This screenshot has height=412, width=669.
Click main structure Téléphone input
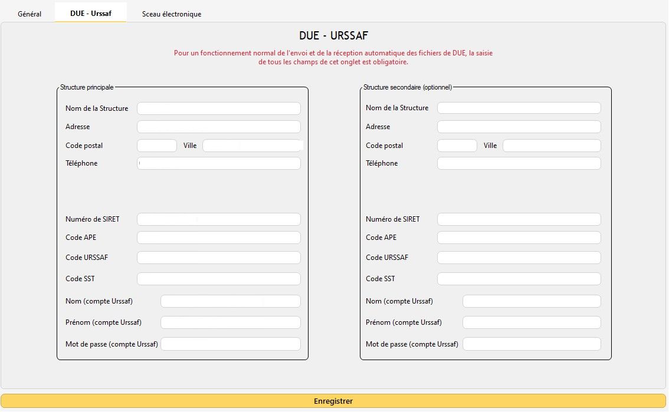[x=218, y=163]
